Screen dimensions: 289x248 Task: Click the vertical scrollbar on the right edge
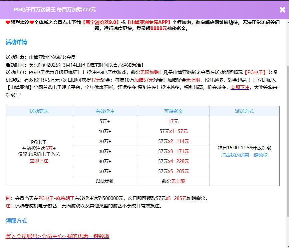click(287, 117)
